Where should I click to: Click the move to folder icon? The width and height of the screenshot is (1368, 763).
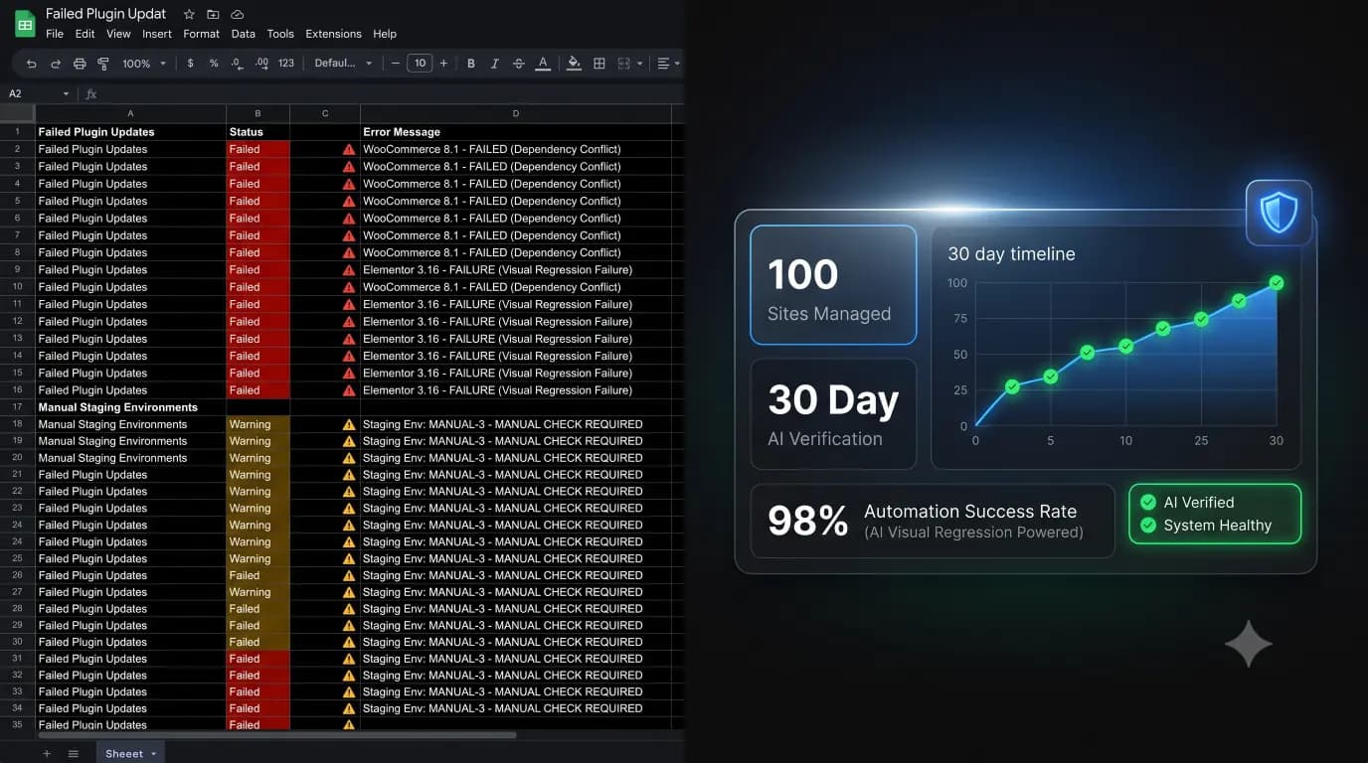coord(213,14)
